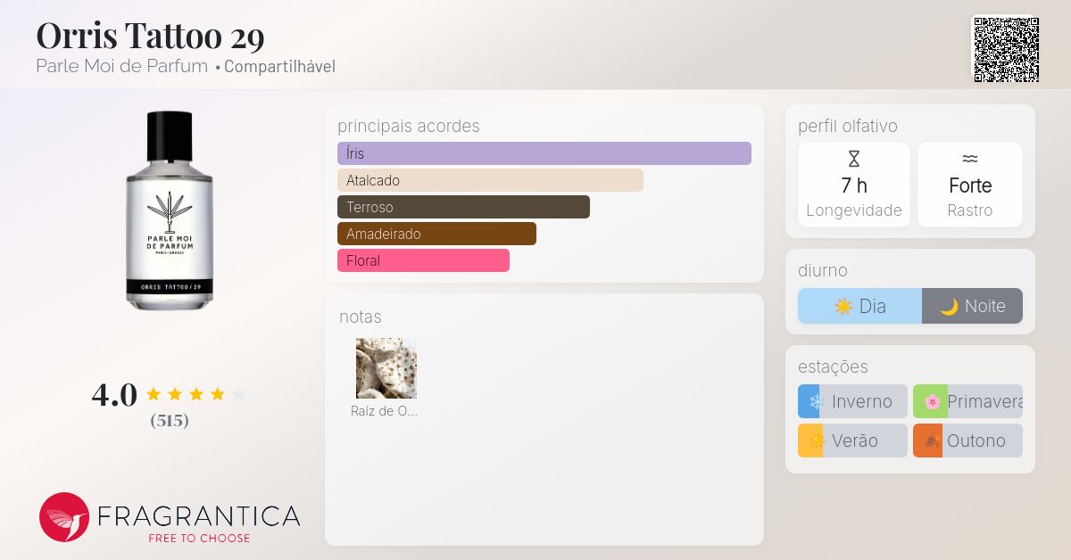Click the perfume bottle image
Screen dimensions: 1071x560
pos(170,210)
